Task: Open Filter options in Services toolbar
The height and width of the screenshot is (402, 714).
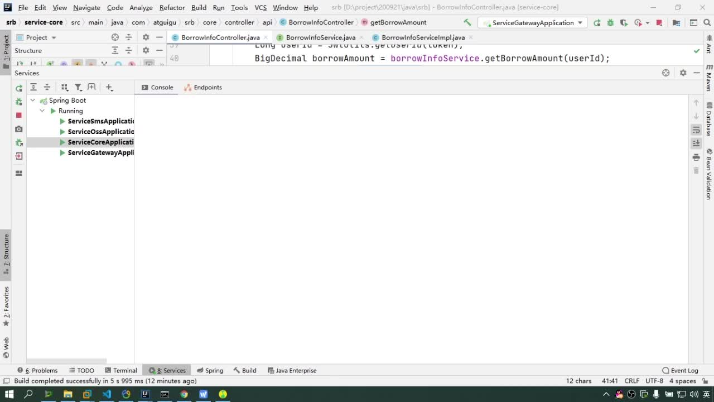Action: [x=78, y=87]
